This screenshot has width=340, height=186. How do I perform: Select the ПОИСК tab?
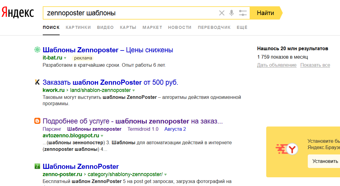coord(51,27)
